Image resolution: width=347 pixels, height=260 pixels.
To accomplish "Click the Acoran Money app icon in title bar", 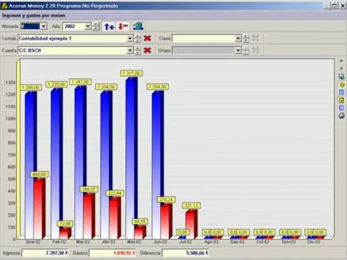I will click(x=4, y=6).
